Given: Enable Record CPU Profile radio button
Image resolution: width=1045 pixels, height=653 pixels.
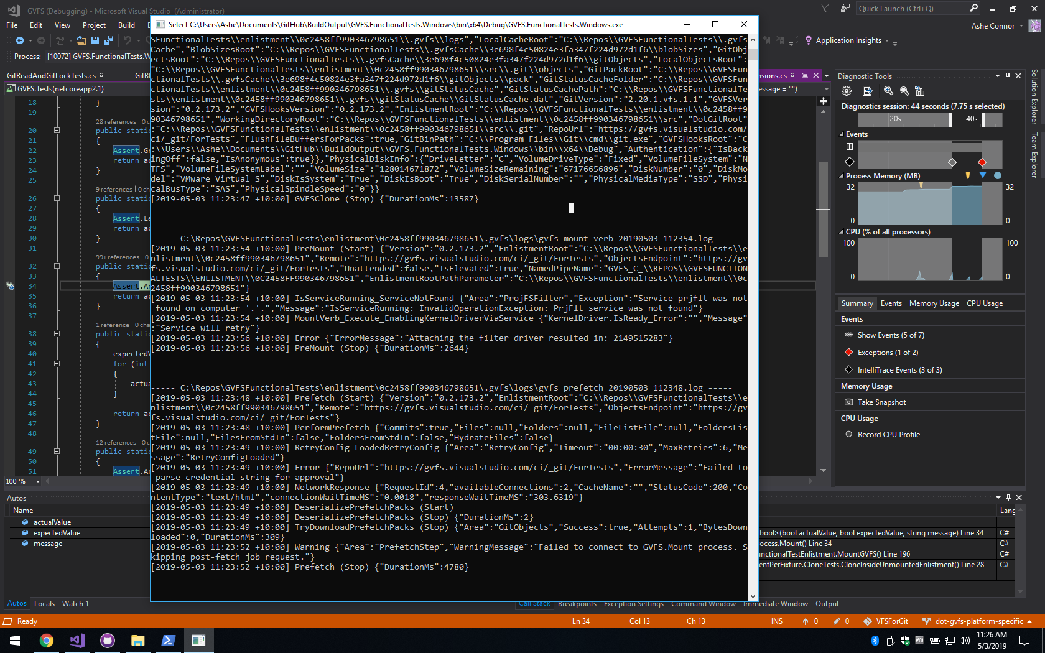Looking at the screenshot, I should coord(848,434).
